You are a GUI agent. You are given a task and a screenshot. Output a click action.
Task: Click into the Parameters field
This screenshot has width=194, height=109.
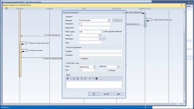tap(95, 24)
